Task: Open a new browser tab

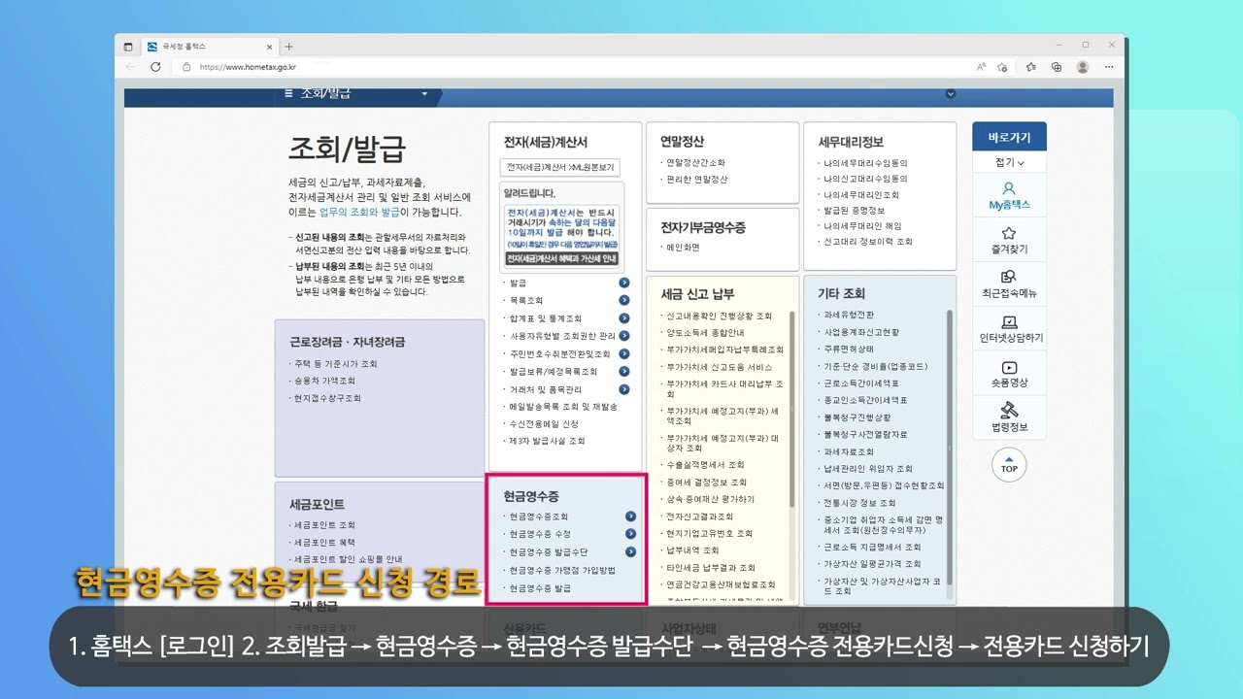Action: [x=289, y=47]
